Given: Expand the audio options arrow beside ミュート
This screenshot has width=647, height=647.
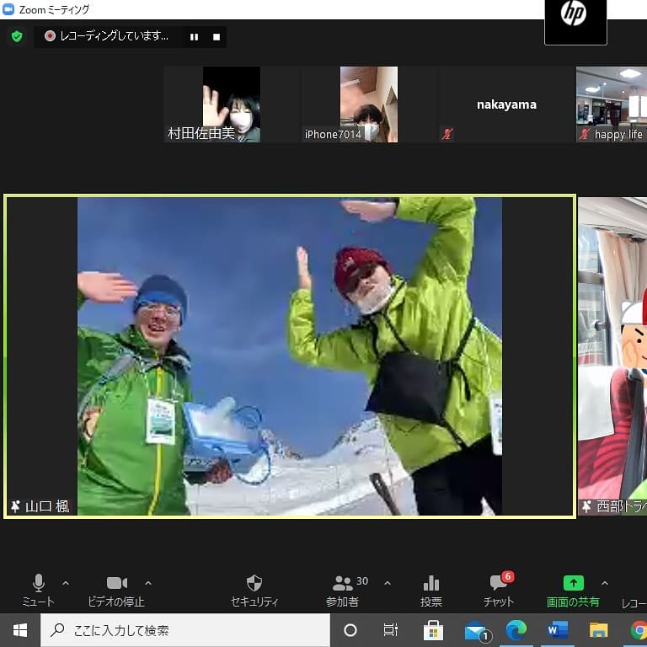Looking at the screenshot, I should (x=66, y=583).
